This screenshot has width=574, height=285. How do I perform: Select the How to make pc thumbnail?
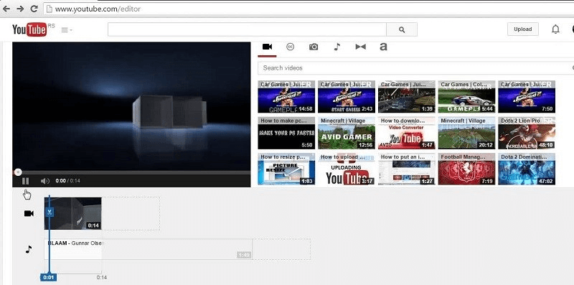(x=286, y=133)
